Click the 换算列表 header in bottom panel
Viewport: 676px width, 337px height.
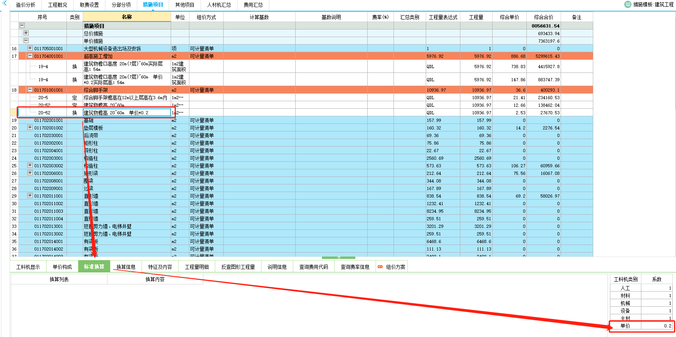(x=59, y=279)
